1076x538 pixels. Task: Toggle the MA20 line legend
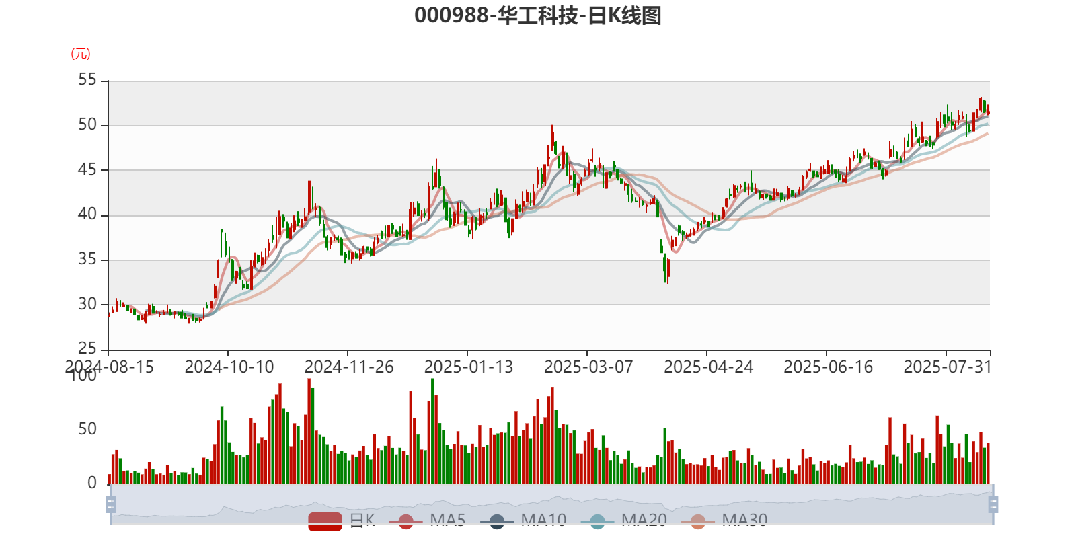tap(624, 521)
